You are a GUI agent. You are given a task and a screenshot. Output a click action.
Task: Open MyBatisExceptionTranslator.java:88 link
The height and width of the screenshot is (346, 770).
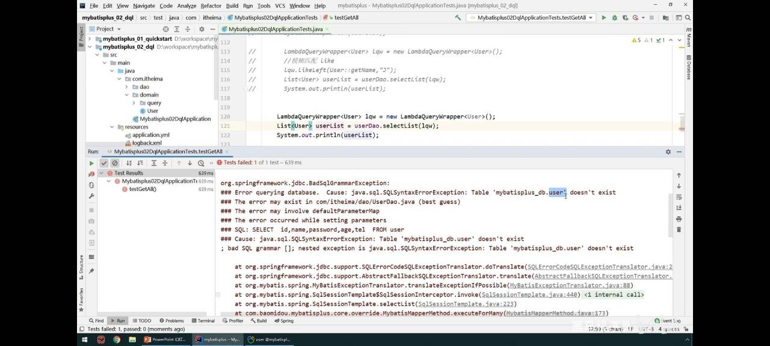[x=570, y=285]
